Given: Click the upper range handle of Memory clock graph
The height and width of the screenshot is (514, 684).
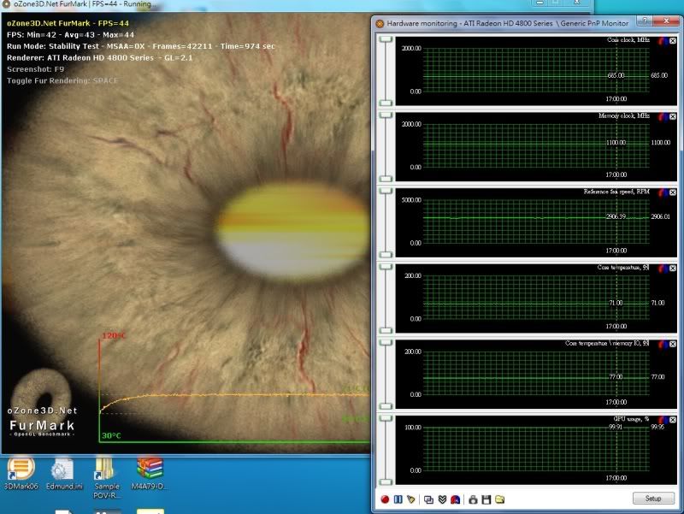Looking at the screenshot, I should [x=386, y=115].
